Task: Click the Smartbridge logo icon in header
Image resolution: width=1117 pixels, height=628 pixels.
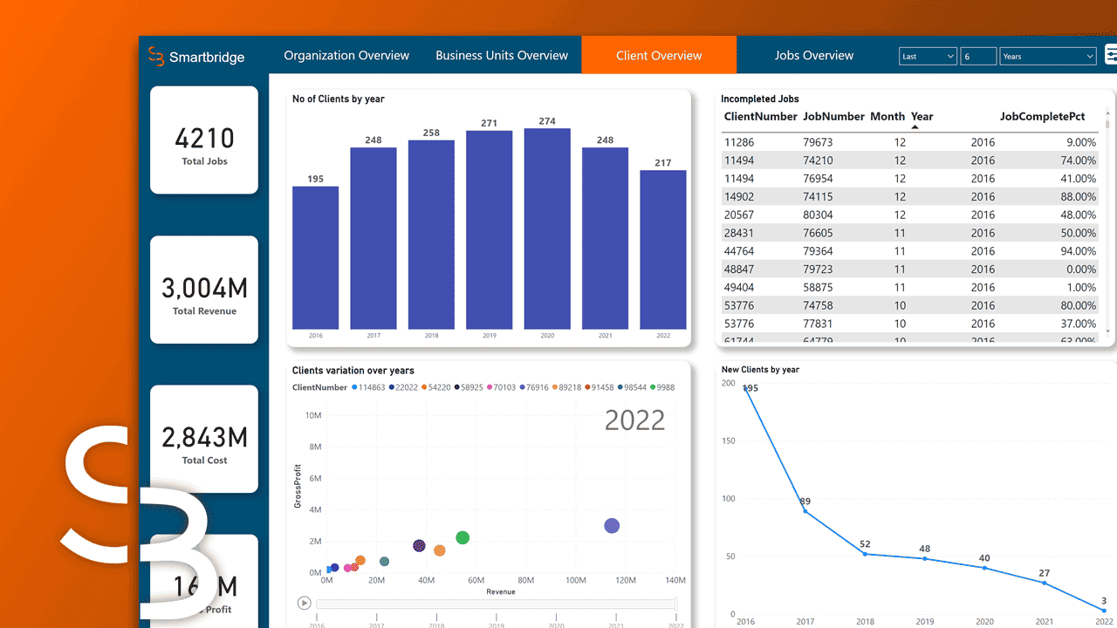Action: pyautogui.click(x=156, y=56)
